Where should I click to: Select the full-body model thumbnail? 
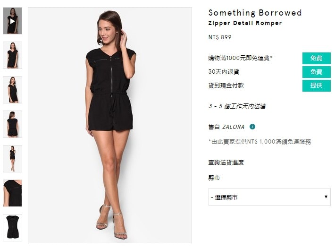click(12, 159)
